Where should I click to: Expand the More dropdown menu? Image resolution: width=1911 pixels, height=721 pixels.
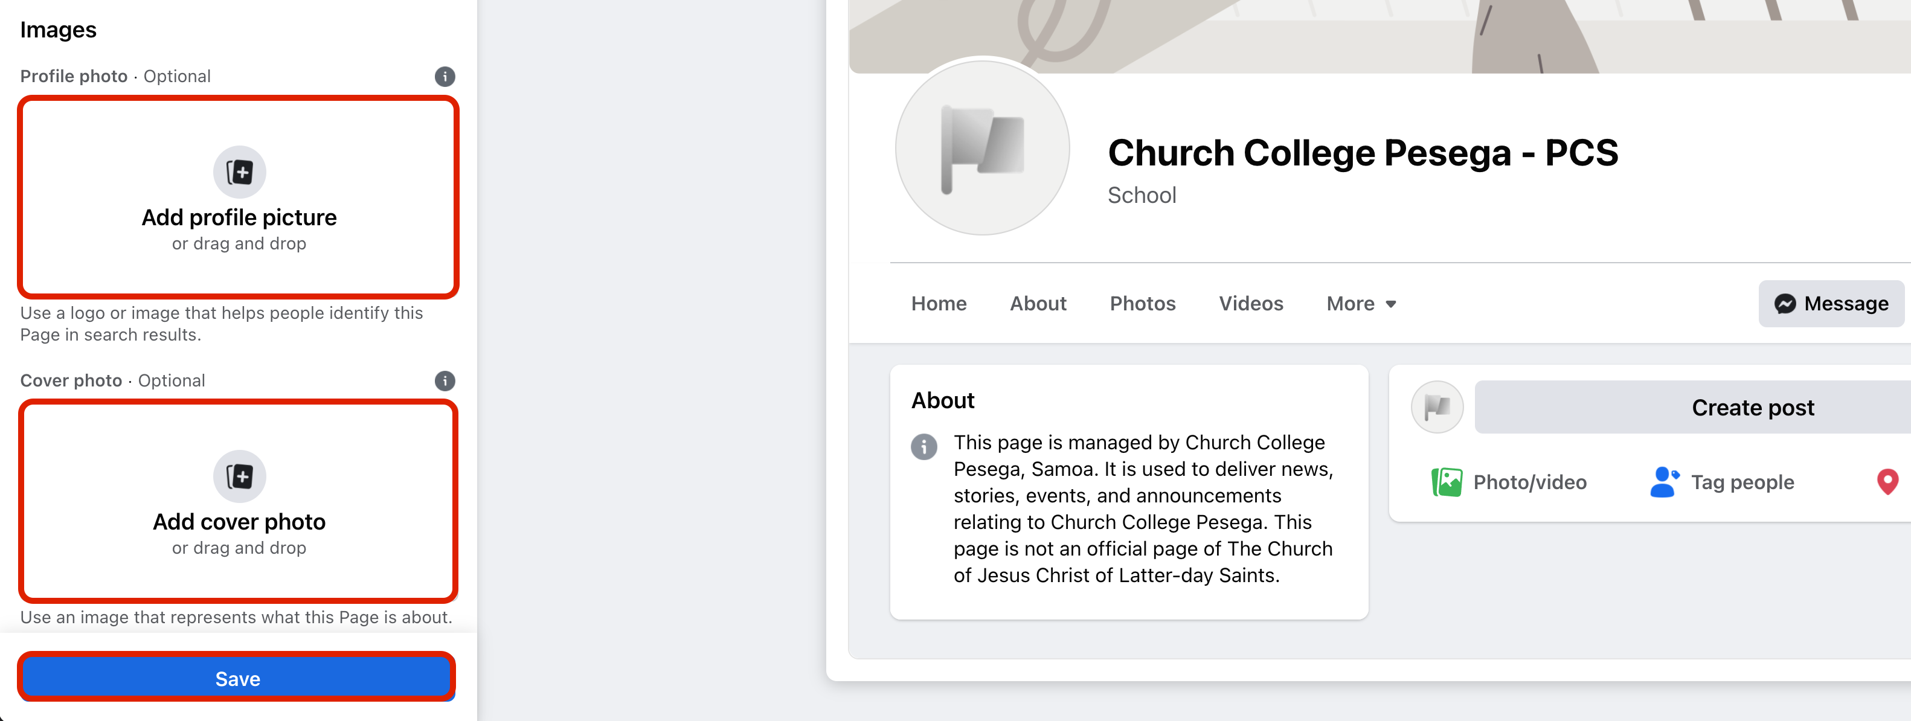(x=1361, y=303)
